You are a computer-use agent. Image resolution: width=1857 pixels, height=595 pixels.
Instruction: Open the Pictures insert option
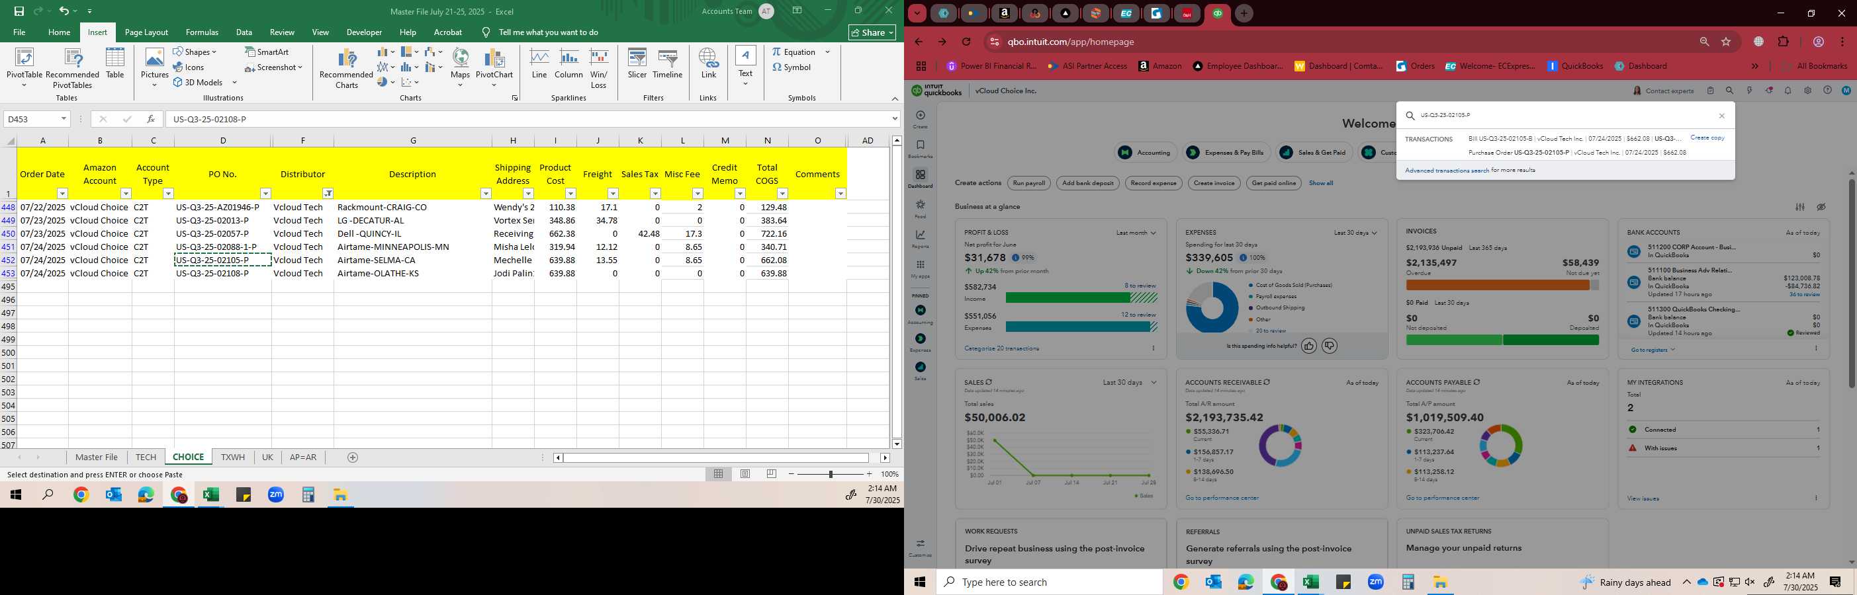coord(154,67)
